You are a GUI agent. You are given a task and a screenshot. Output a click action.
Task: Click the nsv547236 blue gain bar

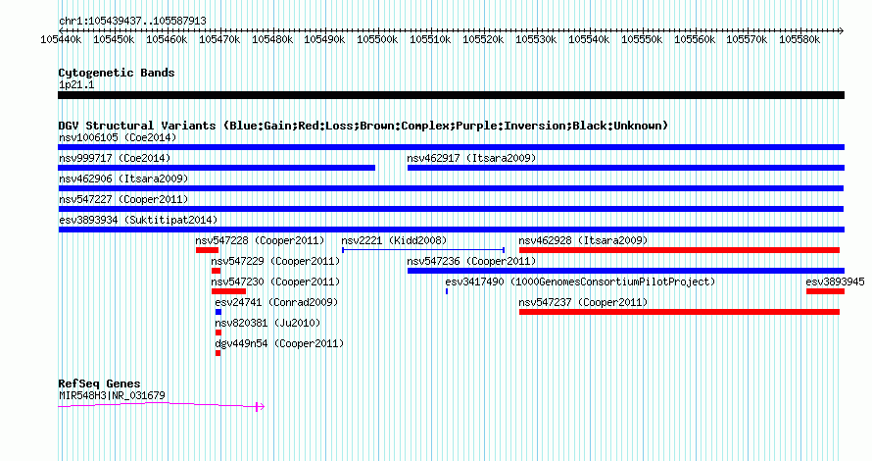pos(626,271)
